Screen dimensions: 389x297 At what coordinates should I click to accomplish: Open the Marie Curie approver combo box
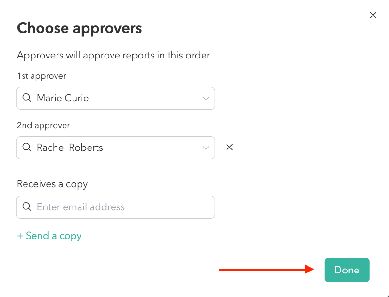(115, 99)
